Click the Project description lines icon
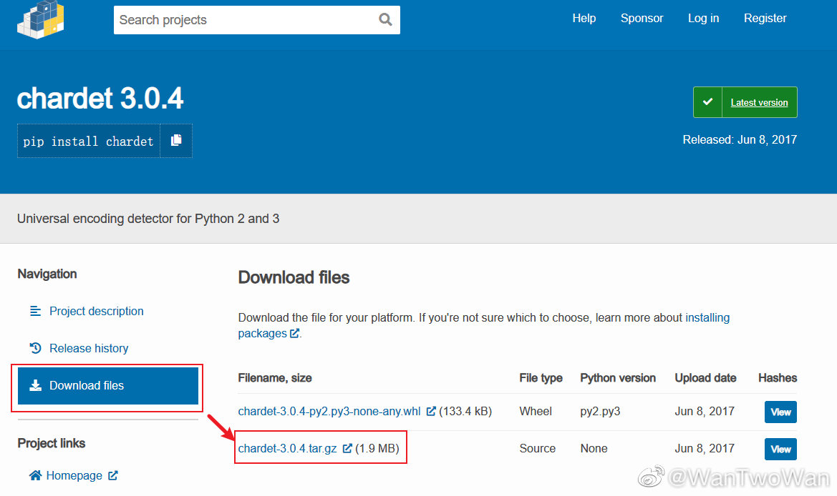 [x=35, y=311]
